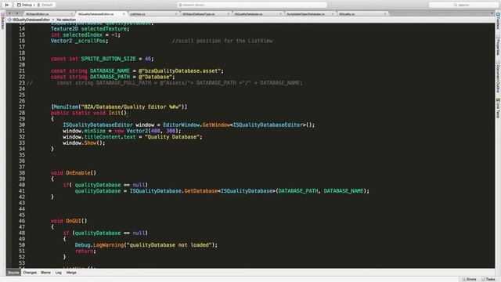
Task: Click the scroll position comment on line 16
Action: (x=222, y=41)
